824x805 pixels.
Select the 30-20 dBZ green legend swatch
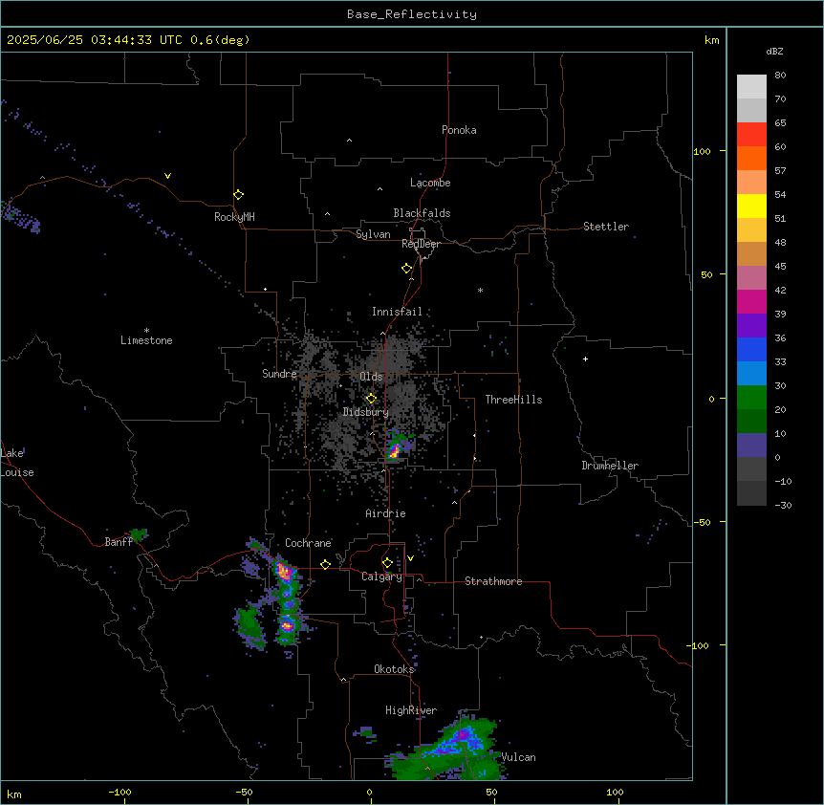[751, 398]
